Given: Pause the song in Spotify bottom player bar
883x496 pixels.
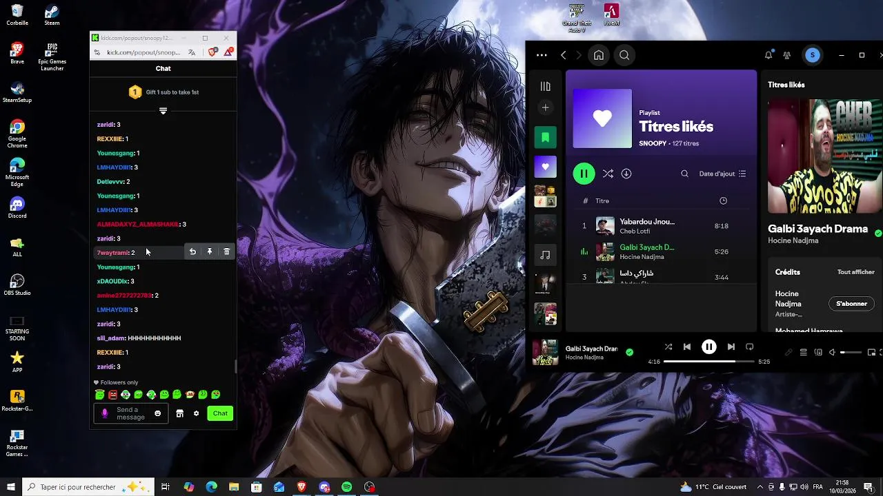Looking at the screenshot, I should click(x=708, y=347).
